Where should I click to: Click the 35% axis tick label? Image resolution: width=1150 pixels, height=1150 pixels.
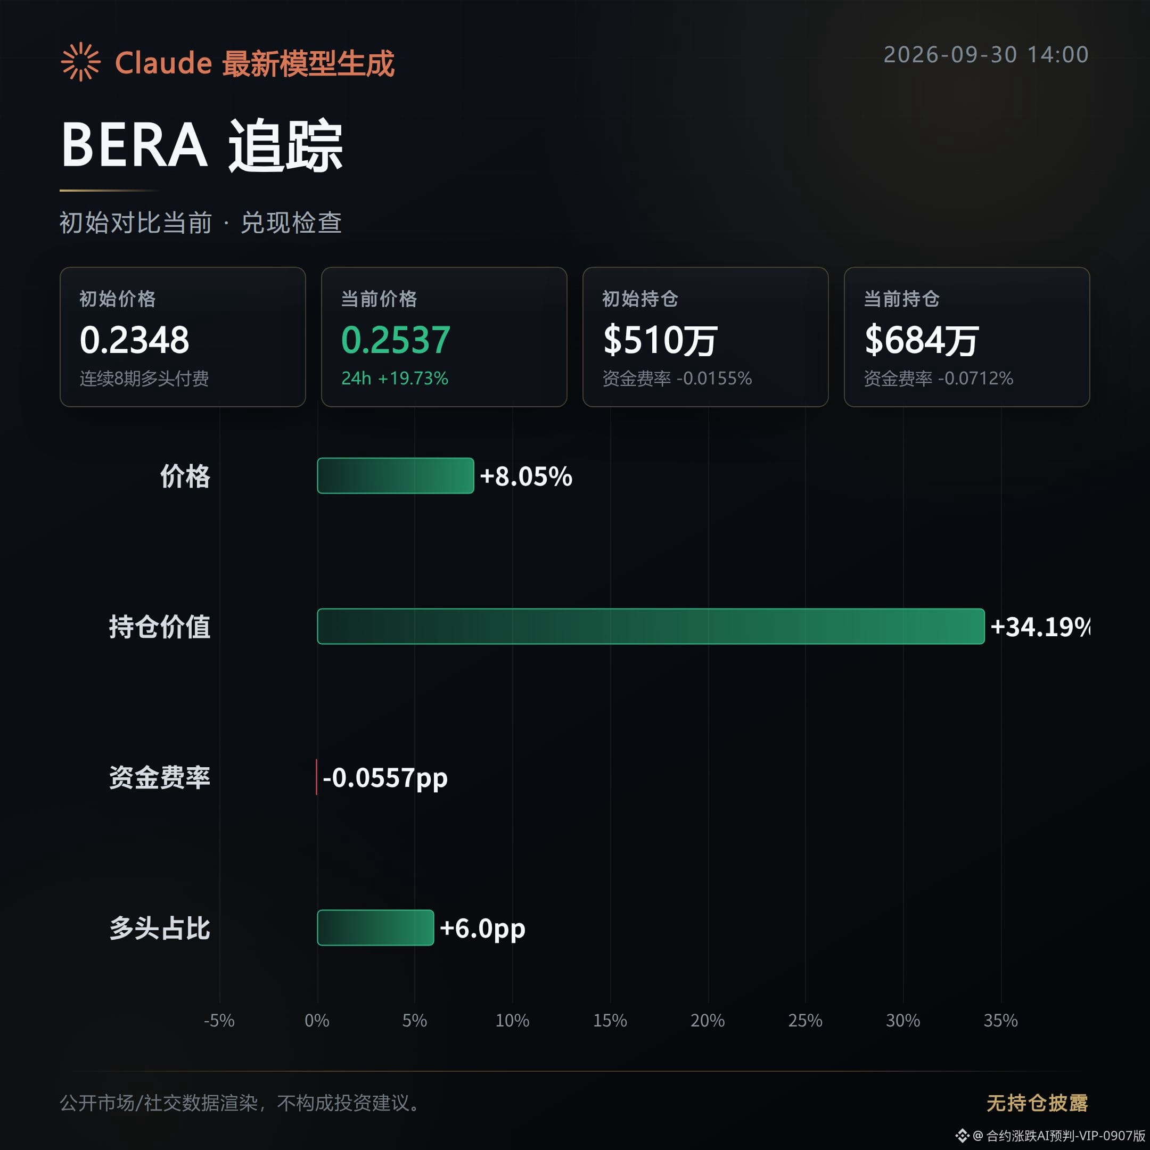(x=1000, y=1020)
